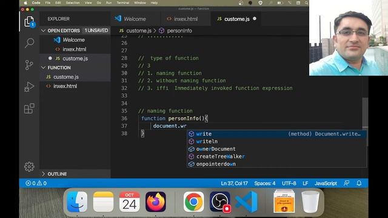Open the Trash from the Dock
The image size is (388, 218).
coord(310,202)
